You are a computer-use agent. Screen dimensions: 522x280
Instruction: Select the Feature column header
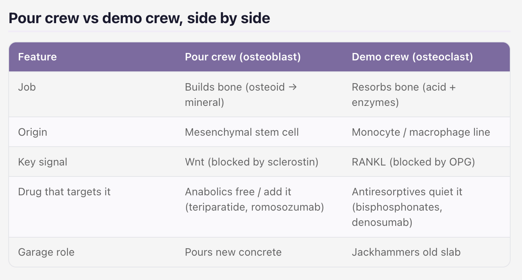tap(37, 57)
